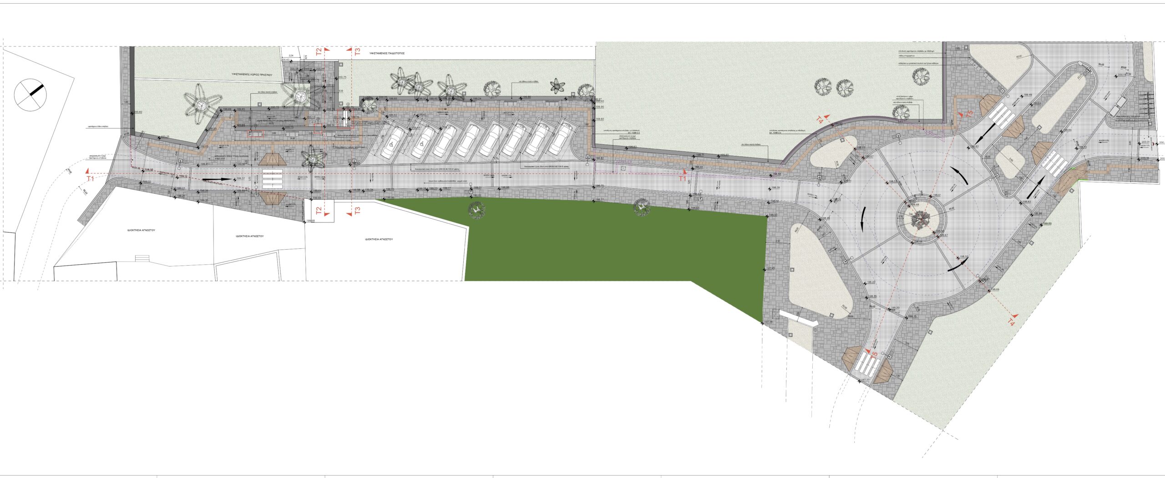Click the ΥΦΙΣΤΑΜΕΝΟΣ ΠΑΙΔΟΤΟΠΟΣ label
The image size is (1165, 478).
[x=387, y=53]
